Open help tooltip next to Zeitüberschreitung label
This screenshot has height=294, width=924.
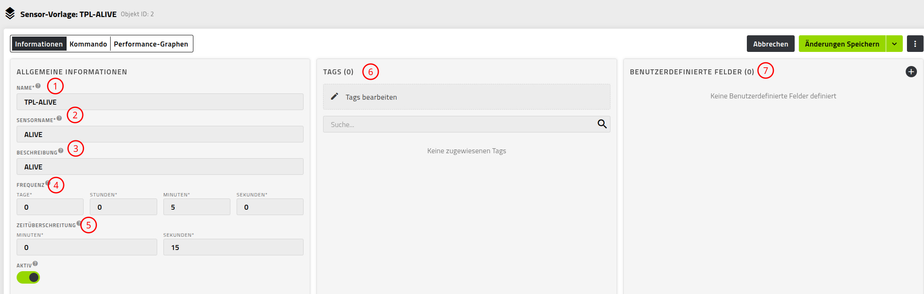coord(79,223)
